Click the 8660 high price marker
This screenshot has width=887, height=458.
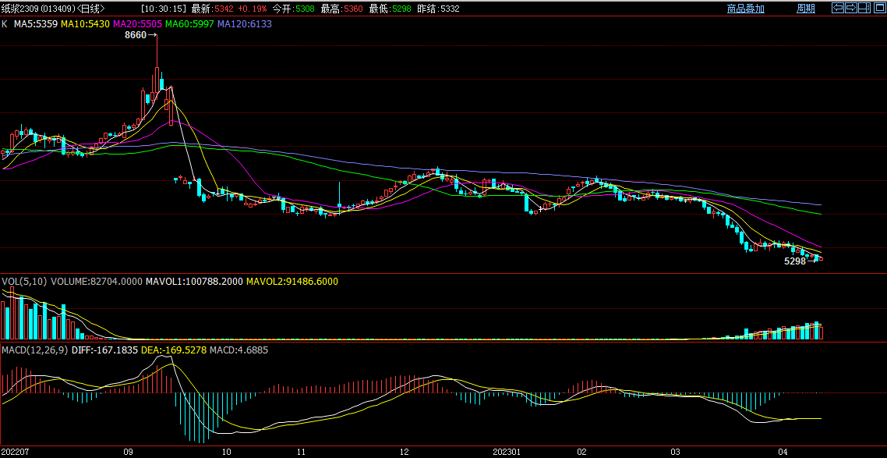coord(136,36)
